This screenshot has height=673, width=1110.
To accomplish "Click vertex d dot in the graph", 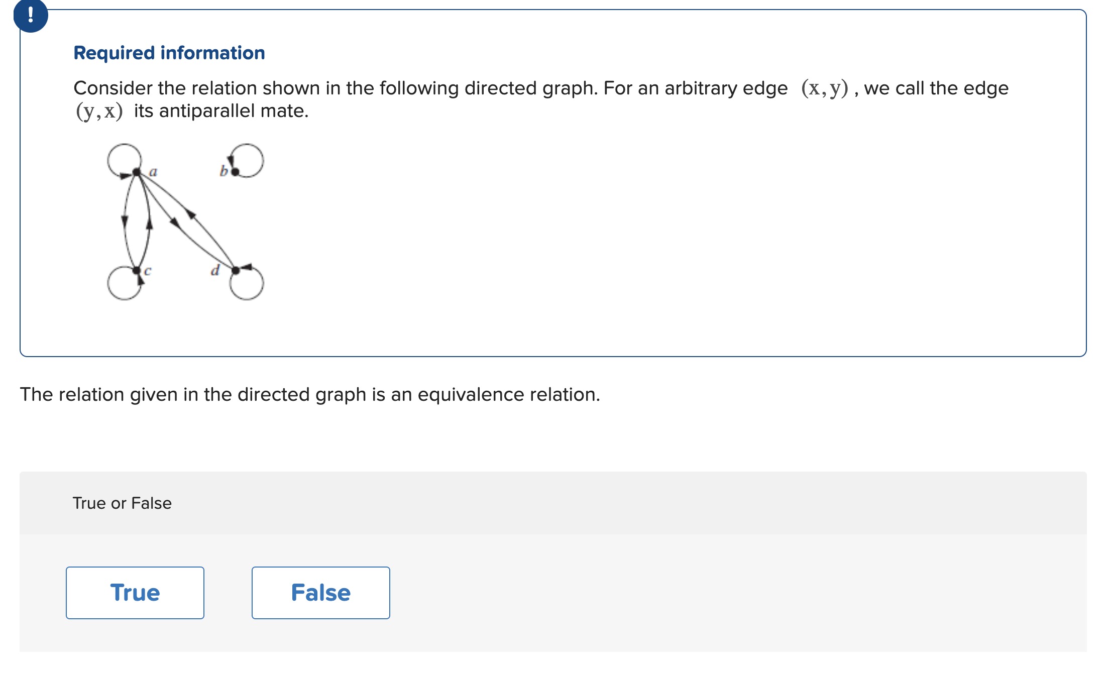I will [x=236, y=271].
